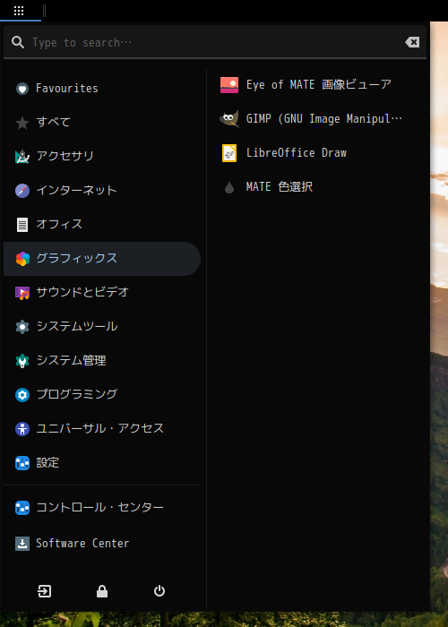Open ユニバーサル・アクセス category
This screenshot has height=627, width=448.
[x=102, y=429]
